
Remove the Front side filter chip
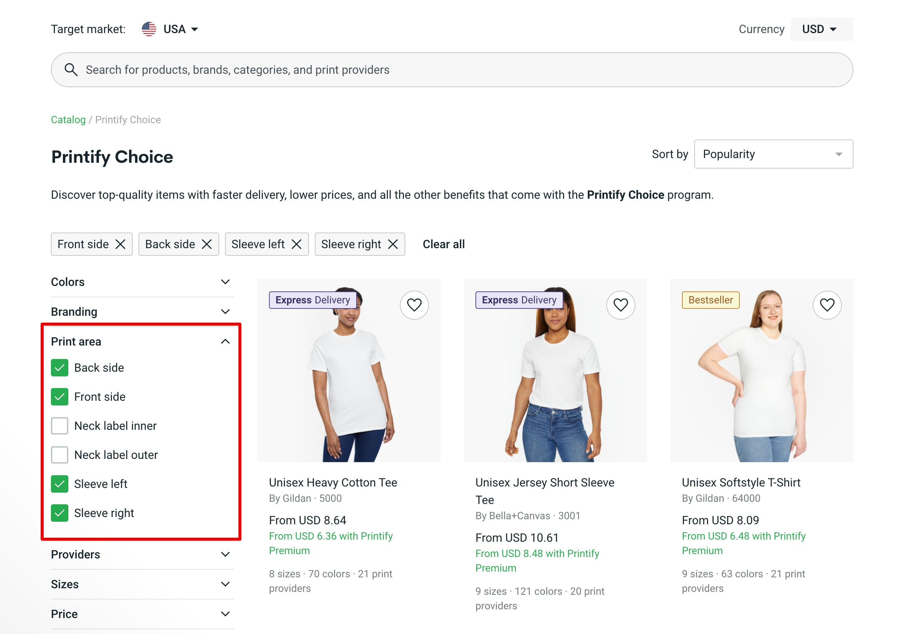120,244
